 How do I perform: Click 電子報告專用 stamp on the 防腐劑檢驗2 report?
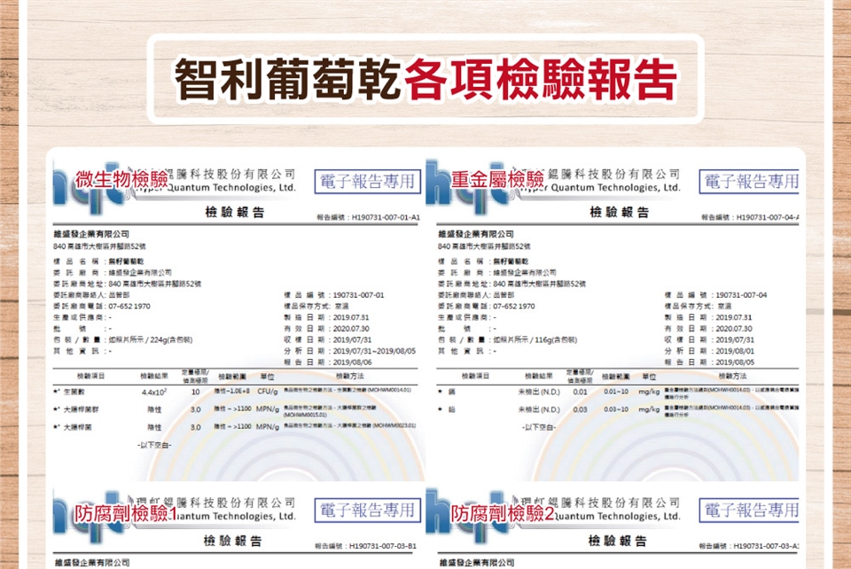point(751,510)
